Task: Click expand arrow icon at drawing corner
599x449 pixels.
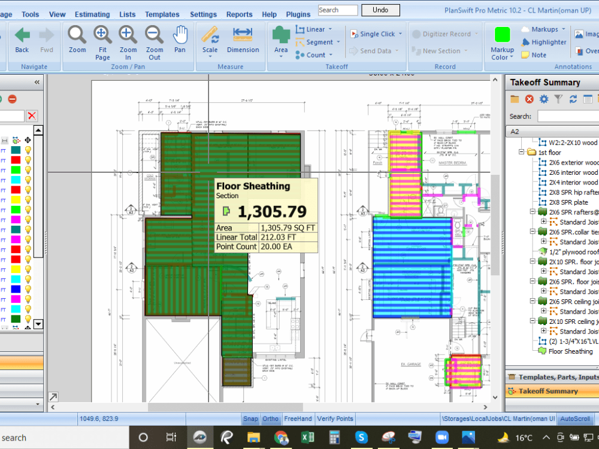Action: click(x=53, y=397)
